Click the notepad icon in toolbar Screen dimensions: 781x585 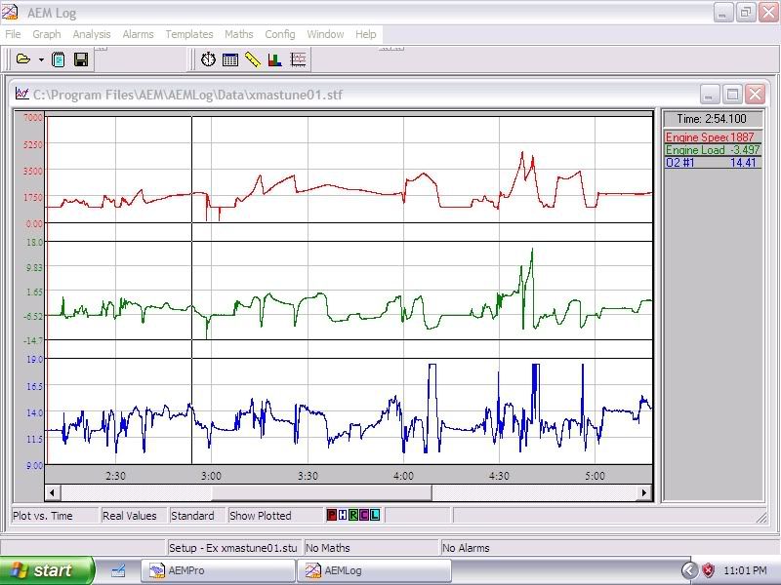tap(59, 59)
